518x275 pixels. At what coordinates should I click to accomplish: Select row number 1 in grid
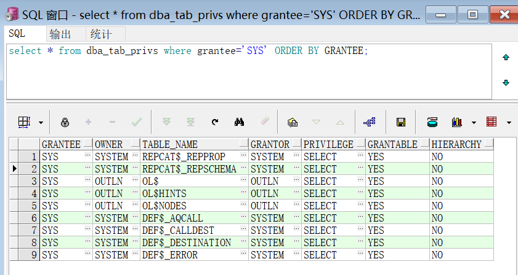29,157
